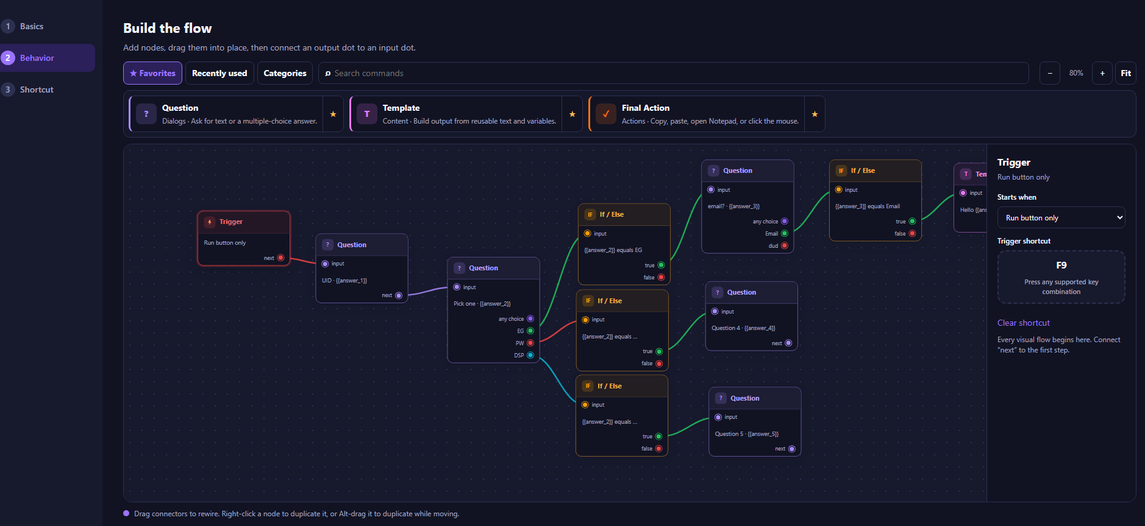Open the Recently used tab
Viewport: 1145px width, 526px height.
[219, 73]
